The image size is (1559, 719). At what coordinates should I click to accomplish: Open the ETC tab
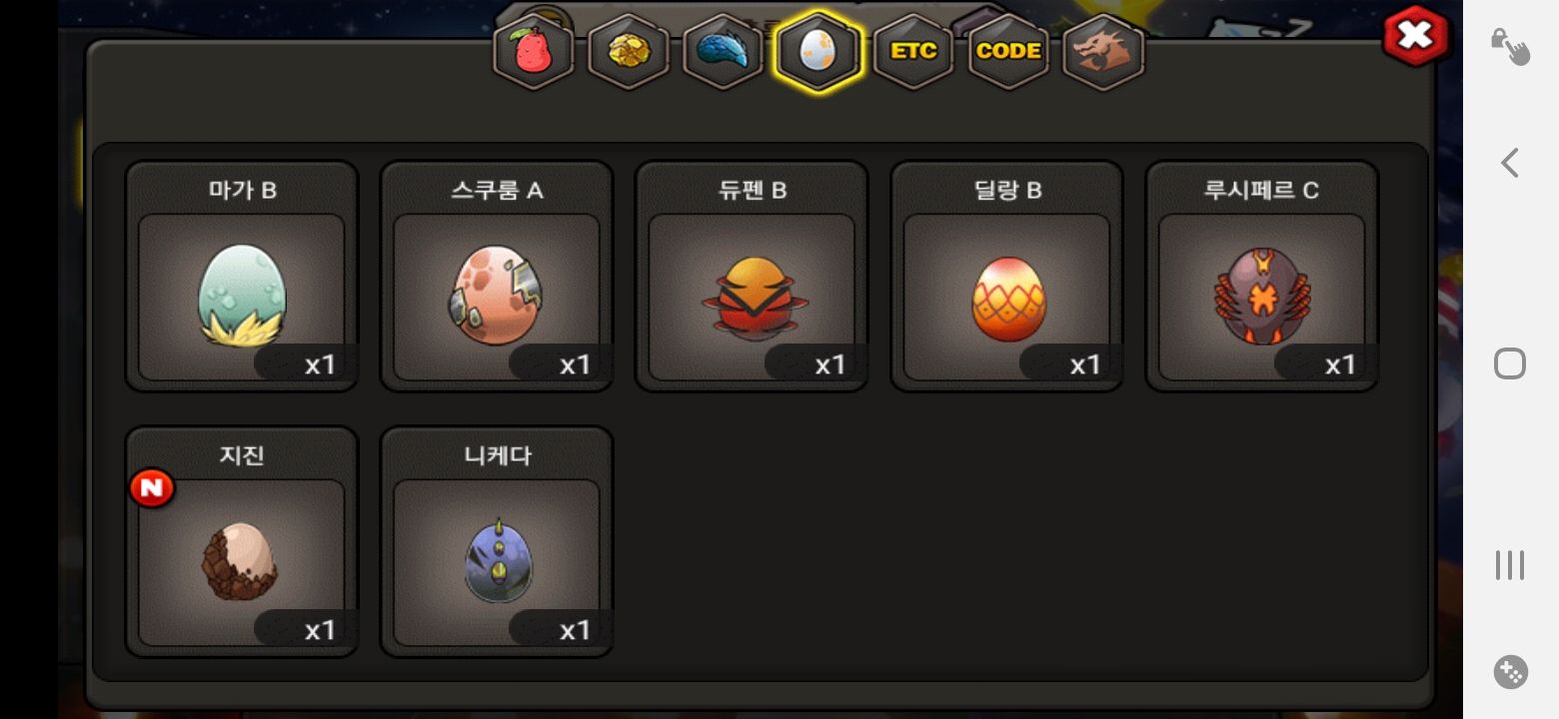pos(913,52)
